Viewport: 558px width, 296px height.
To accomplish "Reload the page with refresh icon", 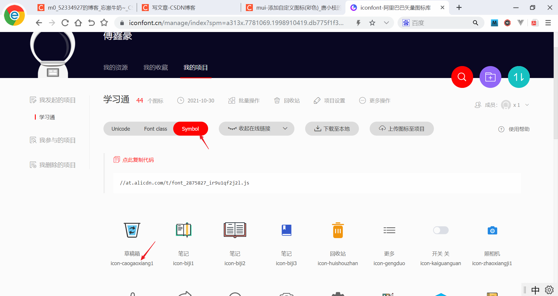I will coord(65,23).
